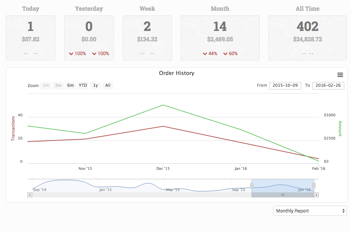Toggle the 6m zoom range
Screen dimensions: 351x232
[x=70, y=85]
